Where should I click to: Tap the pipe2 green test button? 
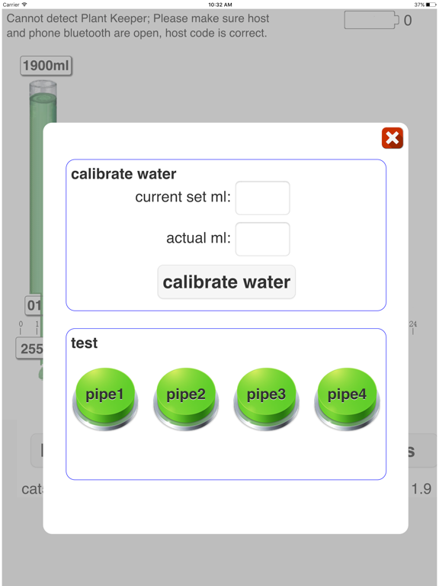pos(186,399)
